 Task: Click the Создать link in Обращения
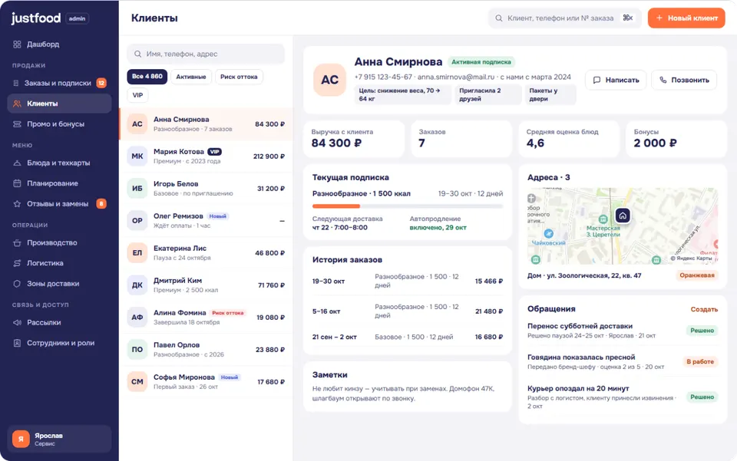pyautogui.click(x=704, y=309)
